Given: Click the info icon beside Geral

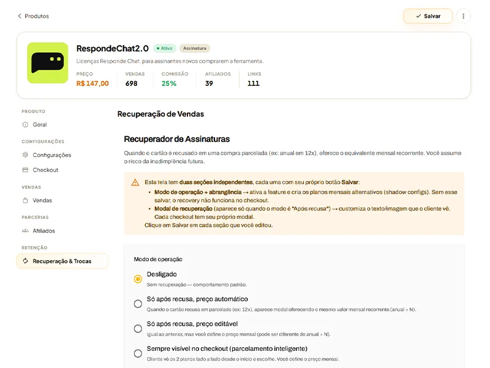Looking at the screenshot, I should pyautogui.click(x=25, y=125).
